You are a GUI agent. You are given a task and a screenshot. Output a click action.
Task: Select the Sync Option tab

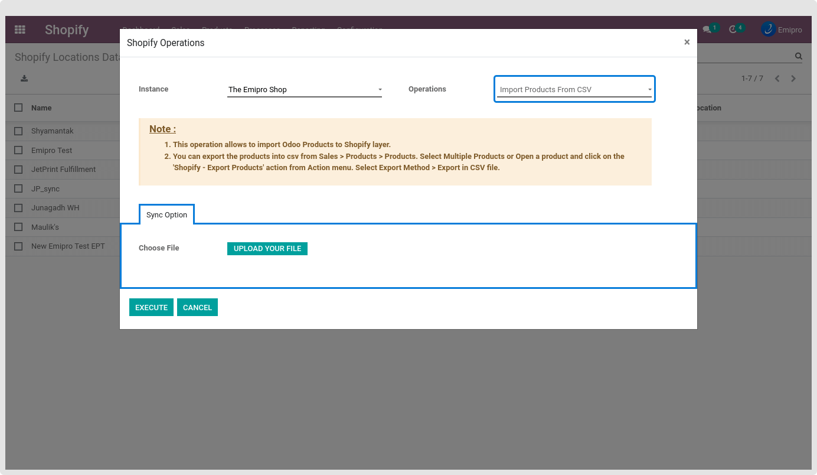[166, 215]
